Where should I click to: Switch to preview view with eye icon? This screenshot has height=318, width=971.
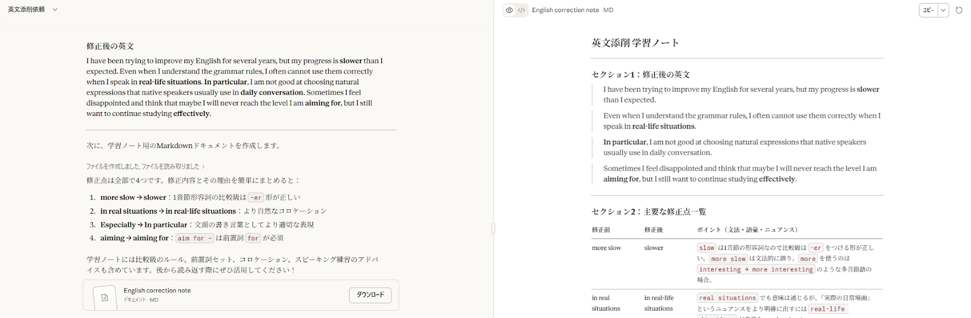(509, 10)
